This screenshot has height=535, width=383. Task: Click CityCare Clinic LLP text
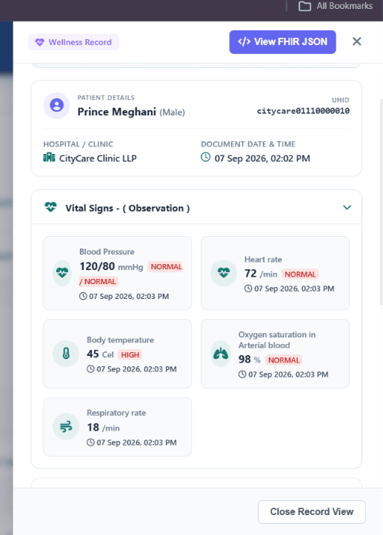click(x=98, y=158)
